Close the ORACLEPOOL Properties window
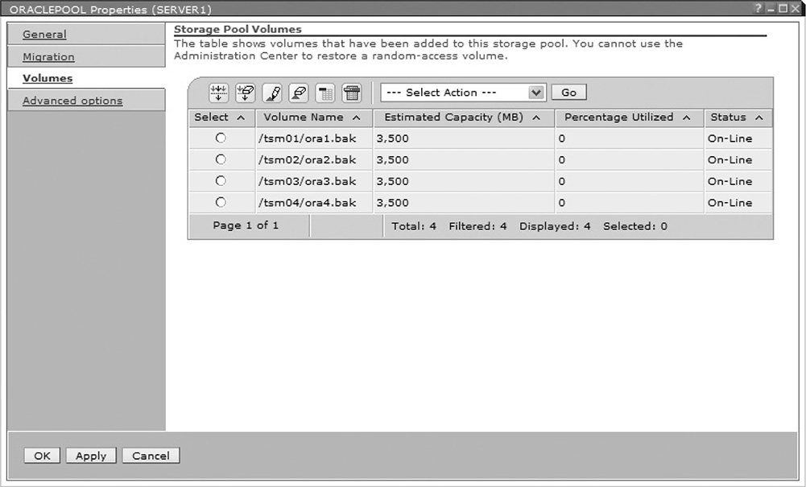Viewport: 806px width, 487px height. pyautogui.click(x=795, y=9)
